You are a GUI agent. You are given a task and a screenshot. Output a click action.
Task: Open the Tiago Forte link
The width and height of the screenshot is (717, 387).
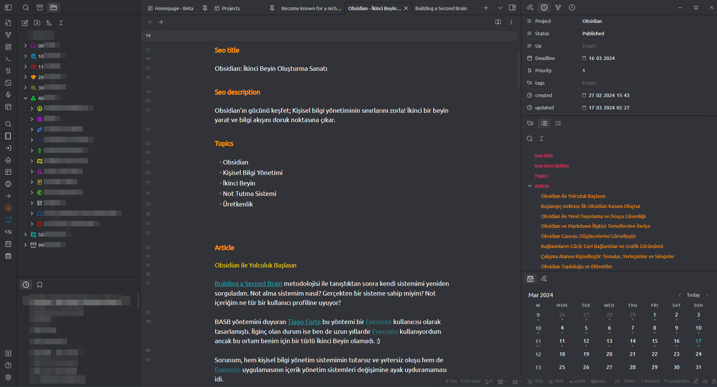pyautogui.click(x=304, y=322)
